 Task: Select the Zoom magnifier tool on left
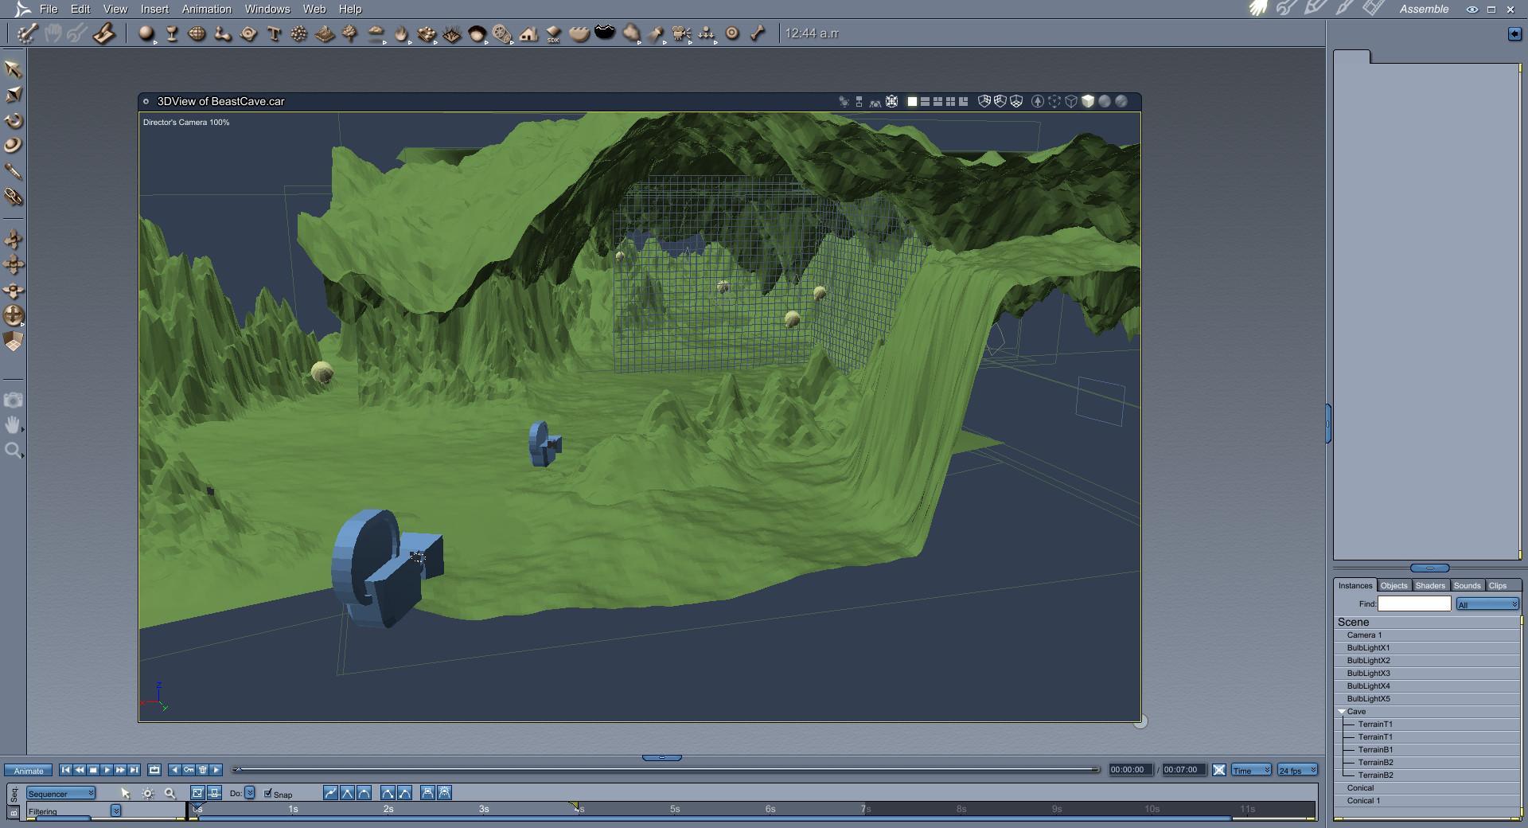pyautogui.click(x=14, y=451)
